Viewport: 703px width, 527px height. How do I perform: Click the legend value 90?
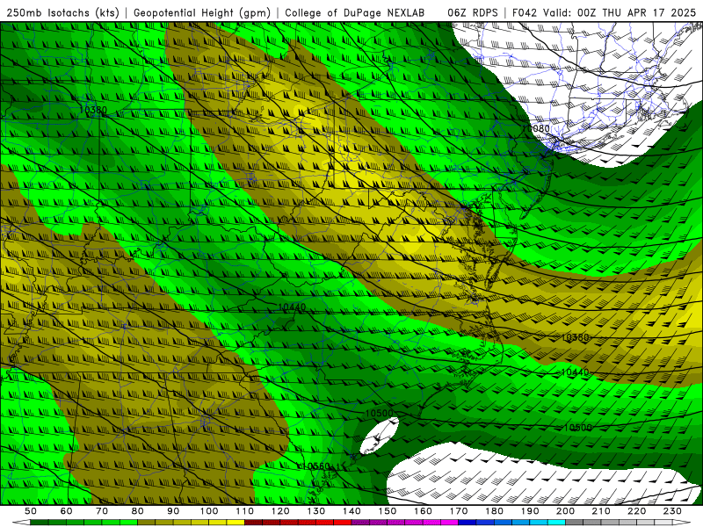point(173,511)
